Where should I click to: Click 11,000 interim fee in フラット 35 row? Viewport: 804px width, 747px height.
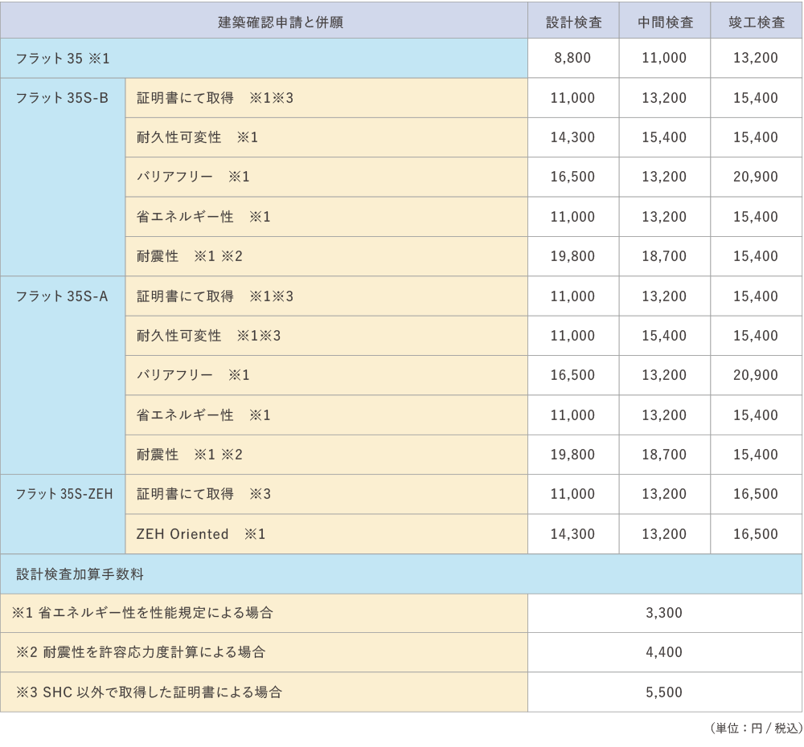pyautogui.click(x=664, y=58)
